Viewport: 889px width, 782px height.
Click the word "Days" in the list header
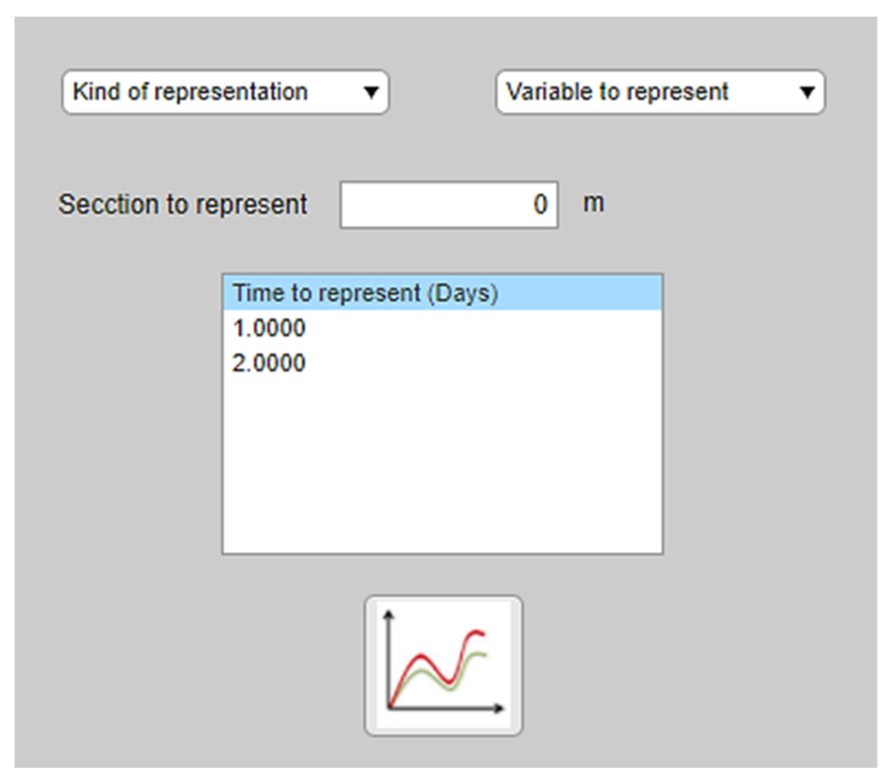[x=464, y=293]
